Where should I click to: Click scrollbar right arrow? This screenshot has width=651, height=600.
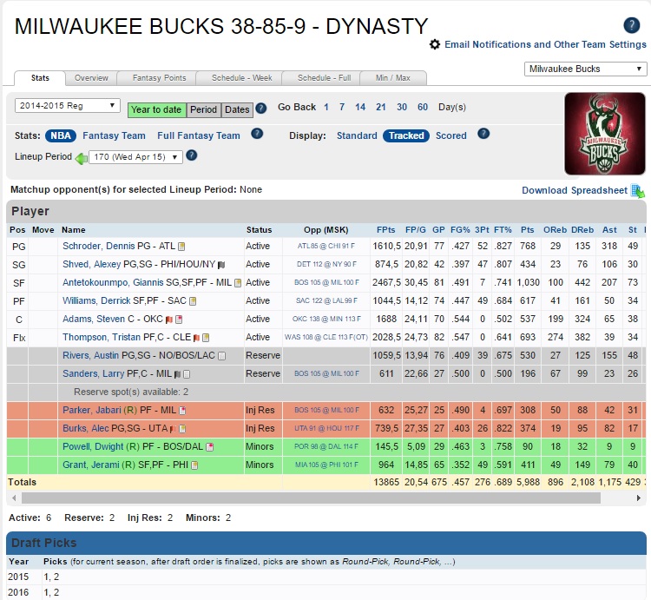pyautogui.click(x=638, y=498)
